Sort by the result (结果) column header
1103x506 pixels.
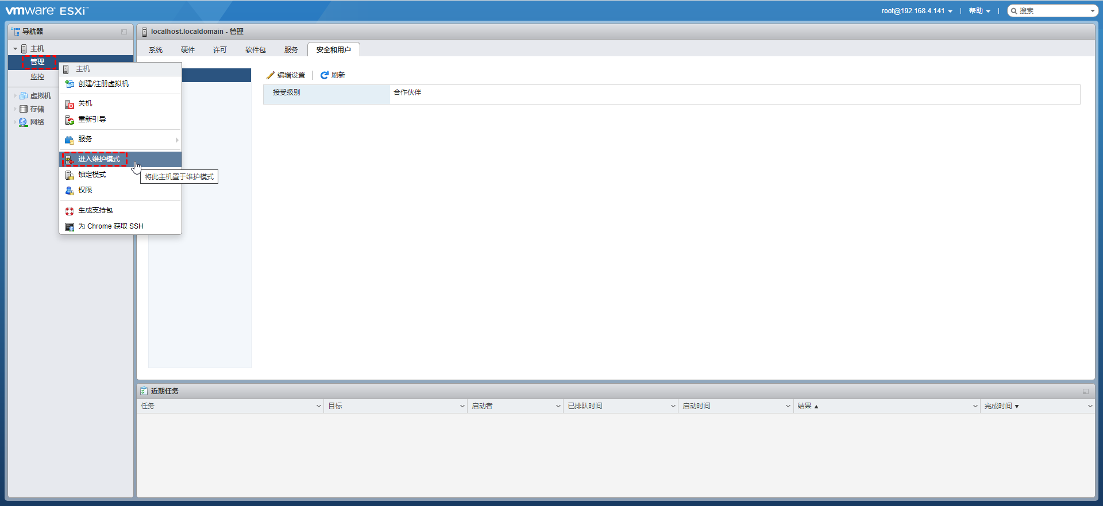[x=804, y=406]
